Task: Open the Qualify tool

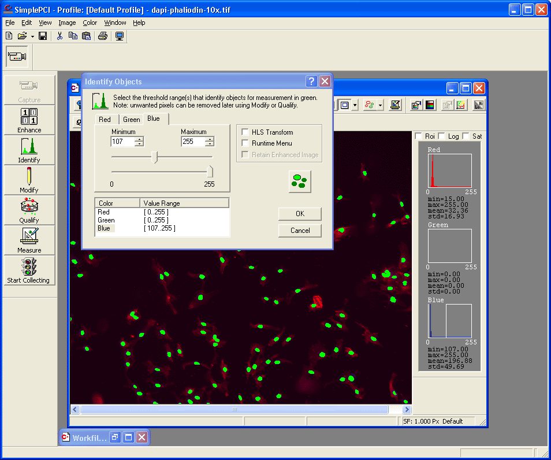Action: [29, 210]
